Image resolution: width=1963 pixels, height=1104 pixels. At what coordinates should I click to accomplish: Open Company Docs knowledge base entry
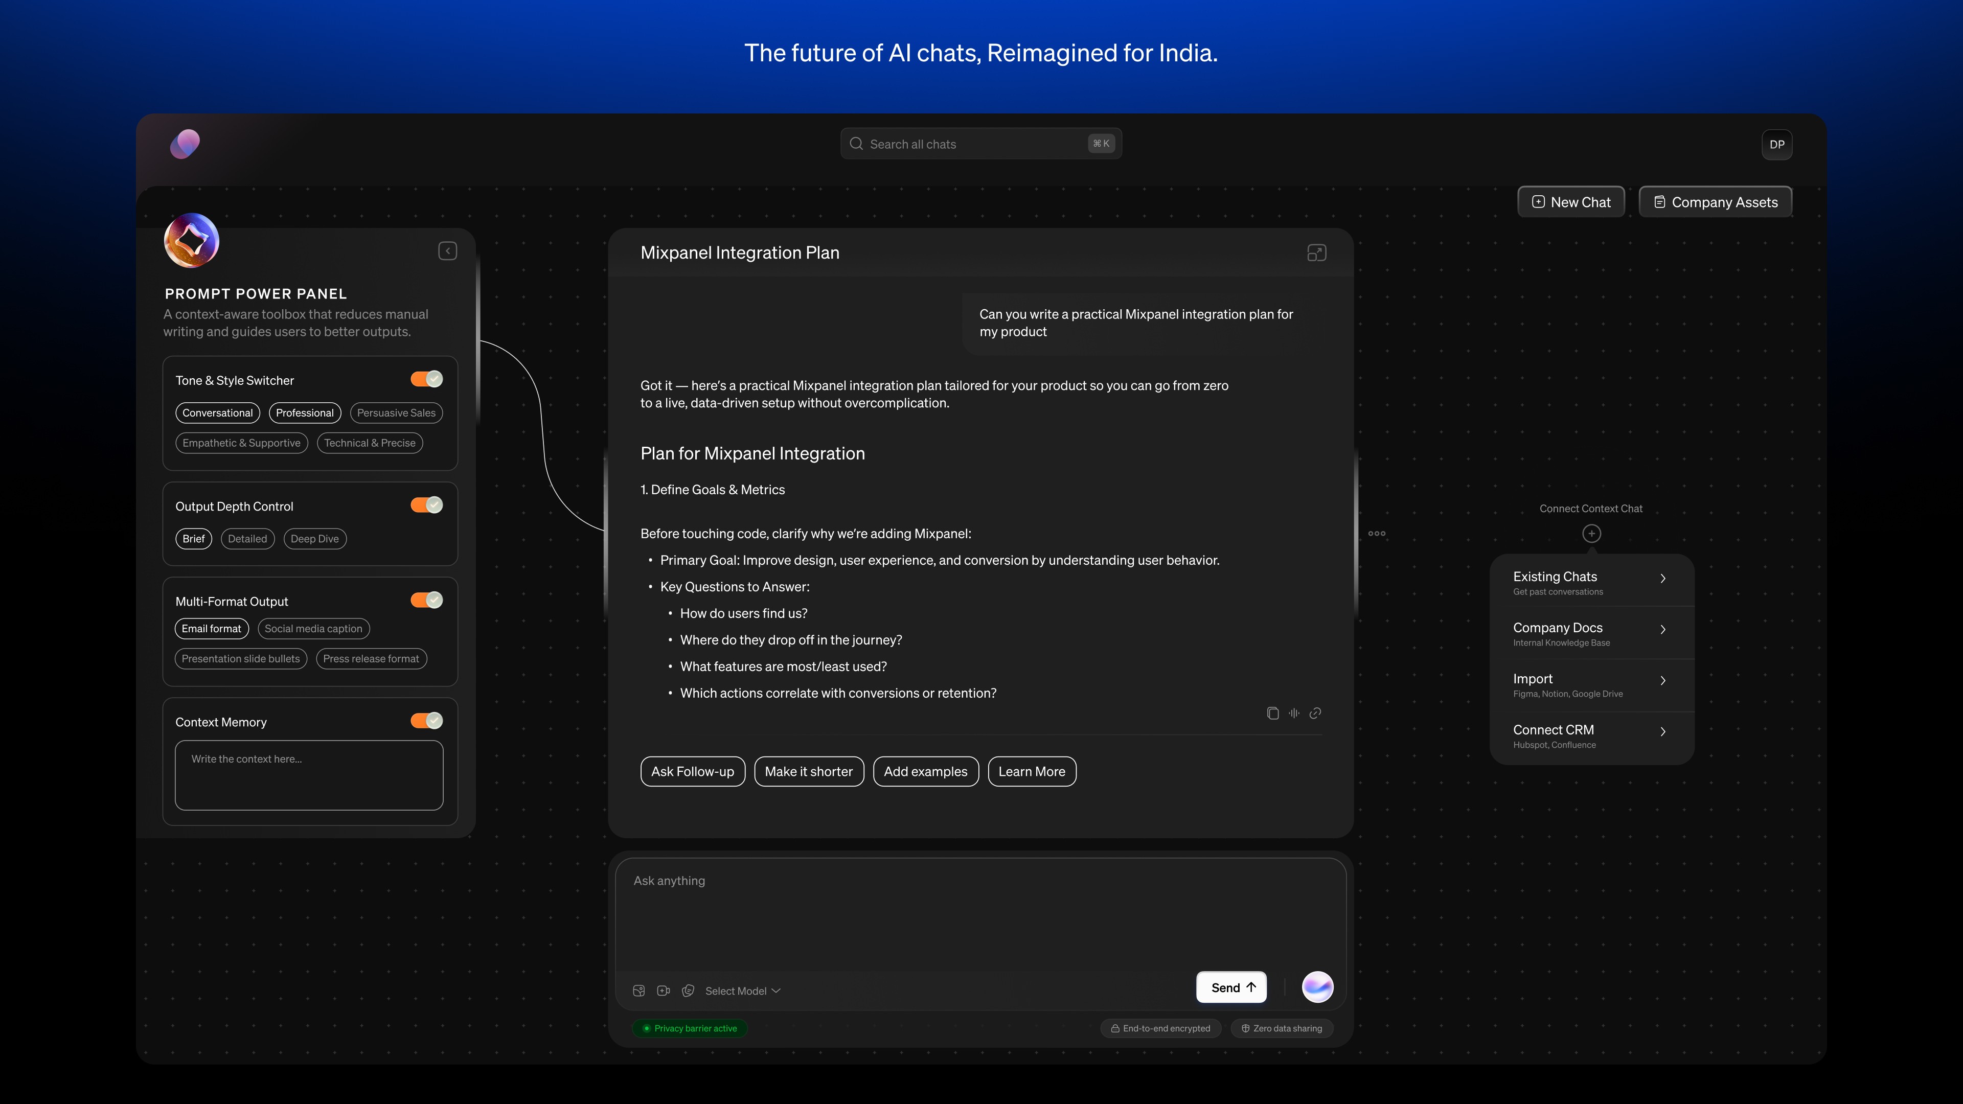pos(1591,633)
